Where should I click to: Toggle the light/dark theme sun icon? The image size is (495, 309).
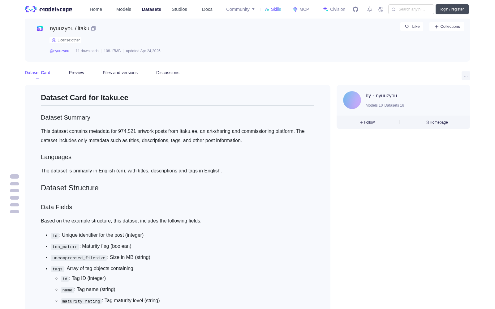pyautogui.click(x=370, y=9)
